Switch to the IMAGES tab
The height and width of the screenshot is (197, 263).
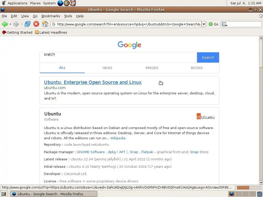pyautogui.click(x=152, y=68)
